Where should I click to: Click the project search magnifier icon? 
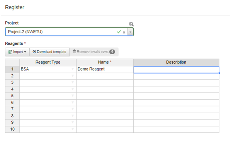pos(131,24)
